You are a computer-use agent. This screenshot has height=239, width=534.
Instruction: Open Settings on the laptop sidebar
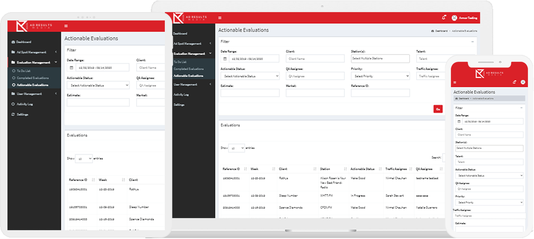(179, 104)
